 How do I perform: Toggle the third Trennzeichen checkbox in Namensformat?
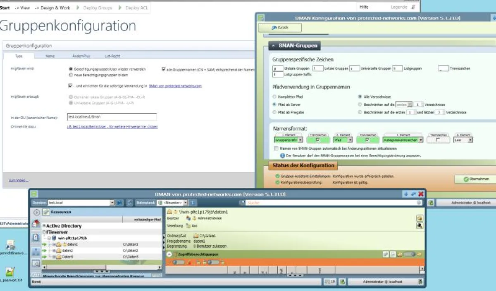[438, 140]
